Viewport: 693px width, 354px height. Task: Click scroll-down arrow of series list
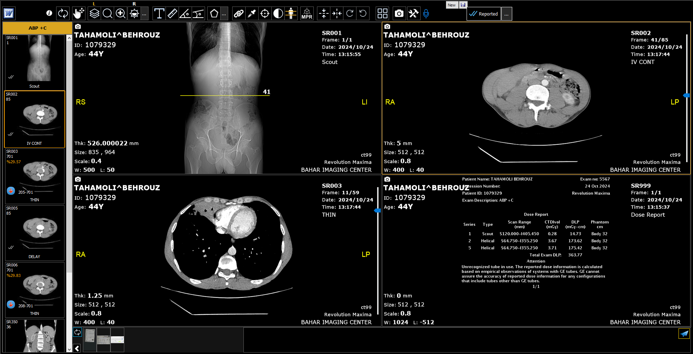coord(69,350)
